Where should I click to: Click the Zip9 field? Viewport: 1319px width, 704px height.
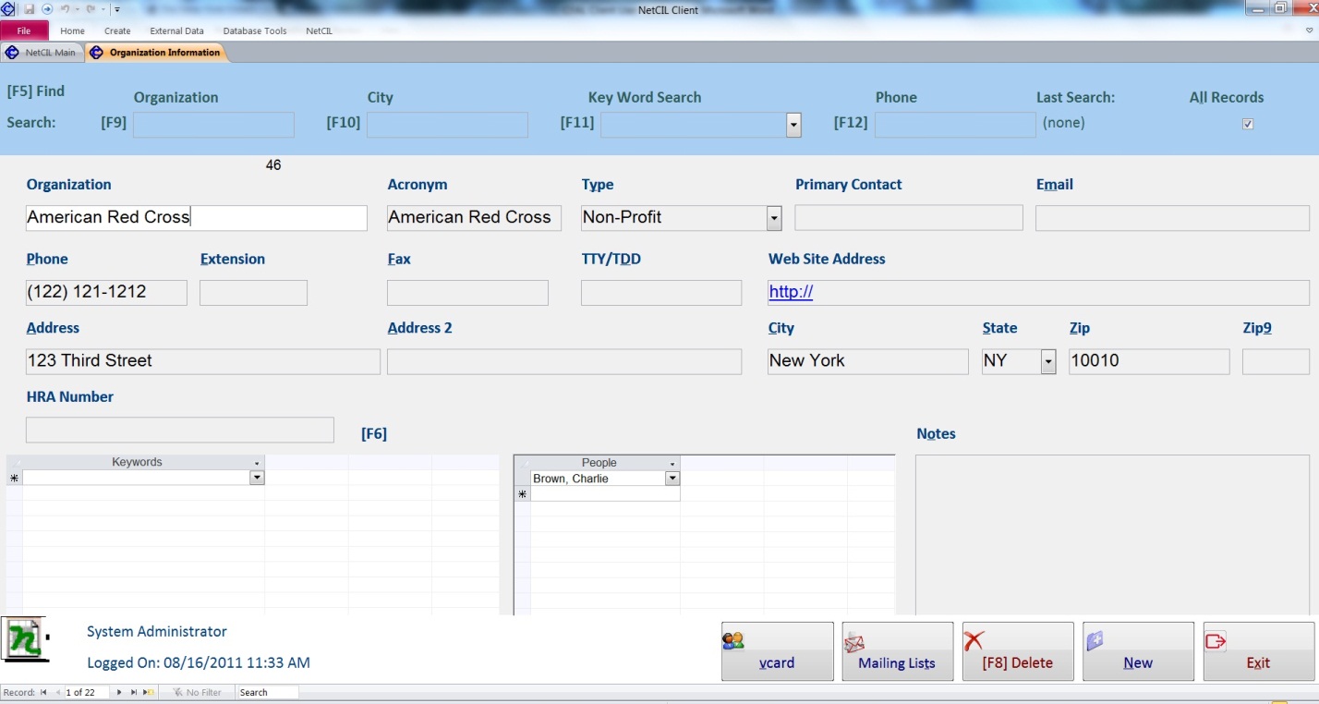click(x=1276, y=361)
